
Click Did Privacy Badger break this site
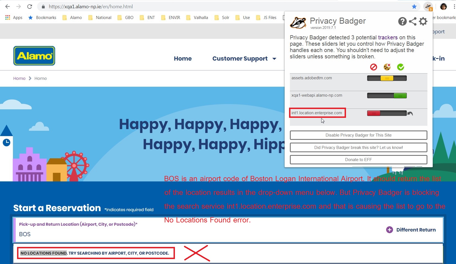pos(358,148)
